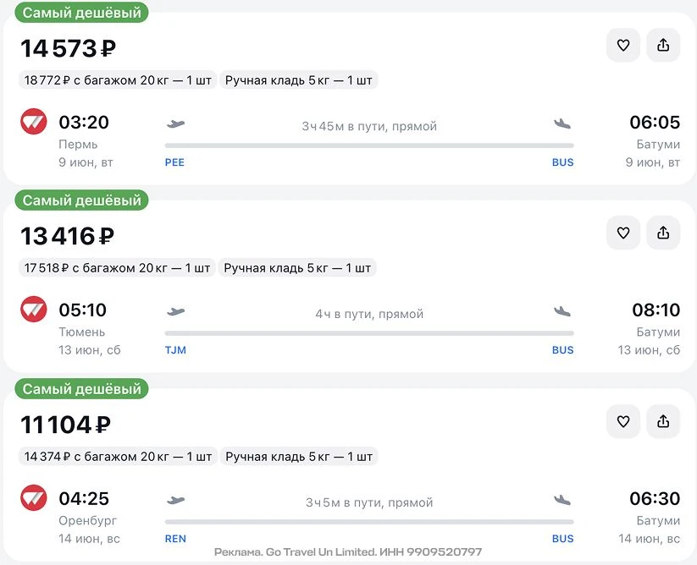
Task: Click hand luggage 5 kg tag on Perm flight
Action: pyautogui.click(x=298, y=80)
